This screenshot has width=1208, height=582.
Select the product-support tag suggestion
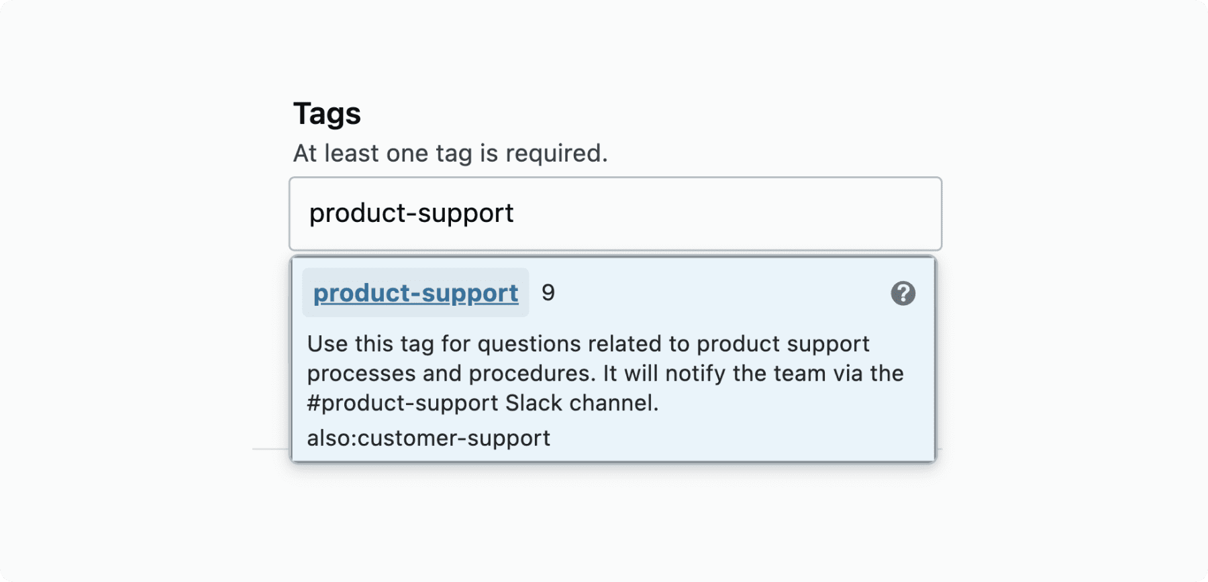(415, 293)
